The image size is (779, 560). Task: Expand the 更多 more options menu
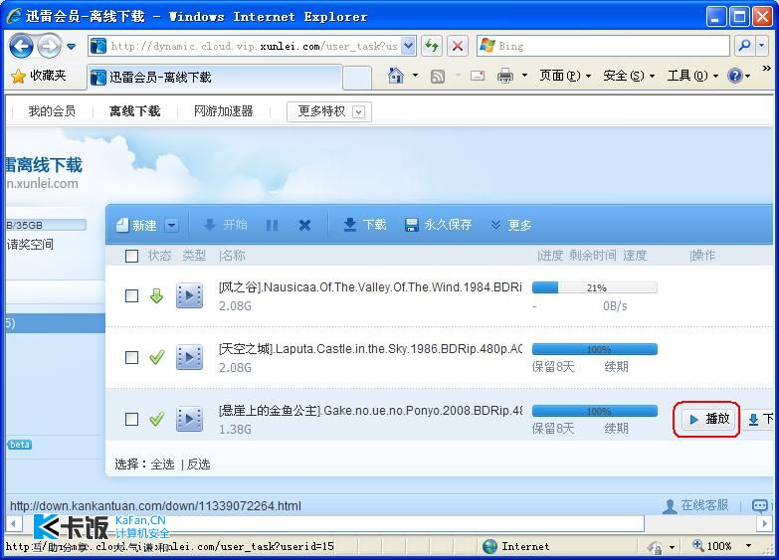pyautogui.click(x=511, y=225)
